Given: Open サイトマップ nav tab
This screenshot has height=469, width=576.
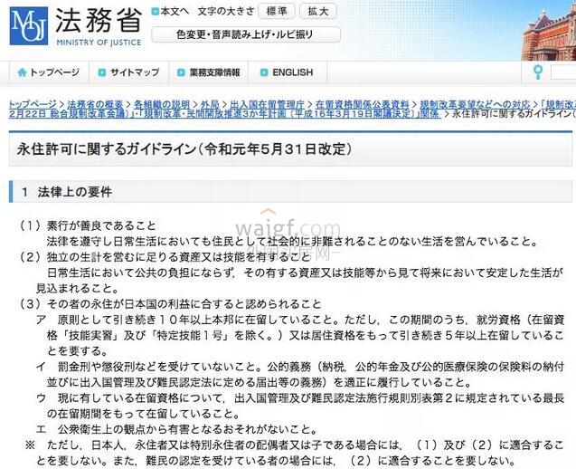Looking at the screenshot, I should tap(129, 72).
